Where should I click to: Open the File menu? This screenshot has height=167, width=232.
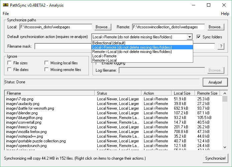coord(6,14)
